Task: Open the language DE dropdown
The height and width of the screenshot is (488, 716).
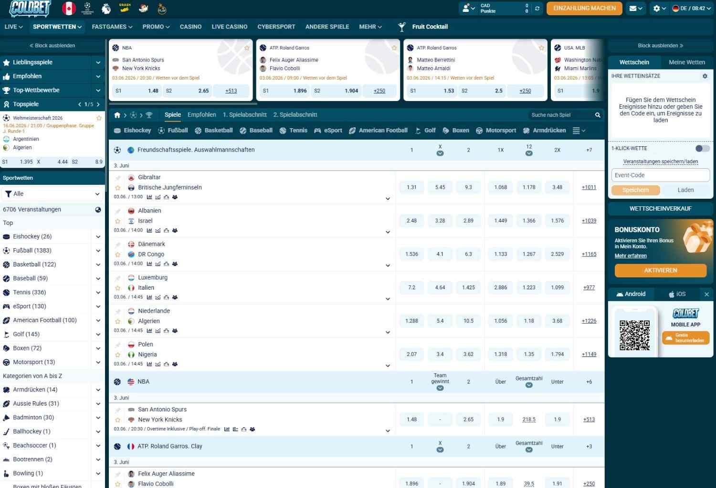Action: tap(692, 8)
